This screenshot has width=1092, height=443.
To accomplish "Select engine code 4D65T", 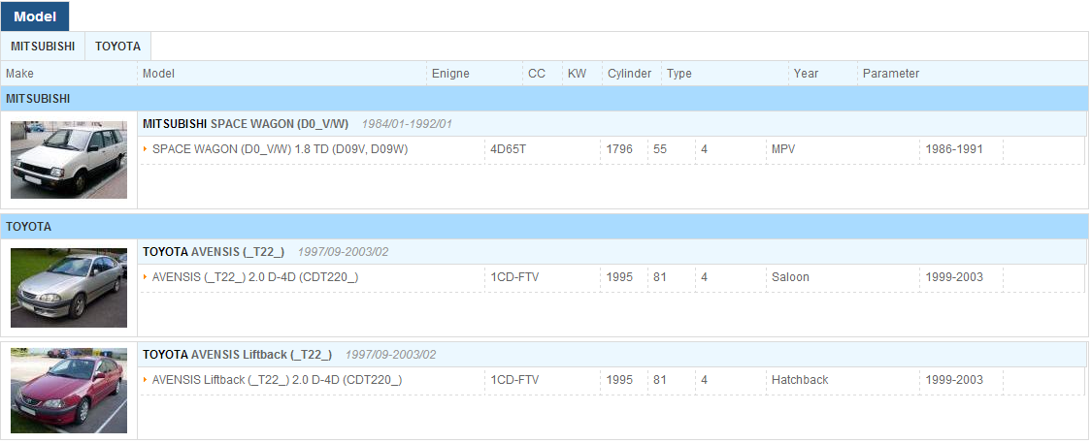I will 509,149.
